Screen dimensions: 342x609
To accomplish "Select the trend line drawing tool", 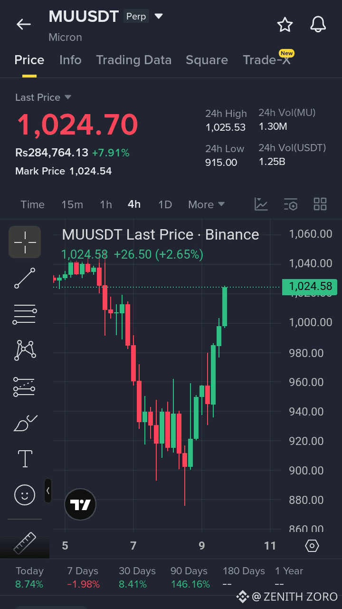I will [25, 278].
